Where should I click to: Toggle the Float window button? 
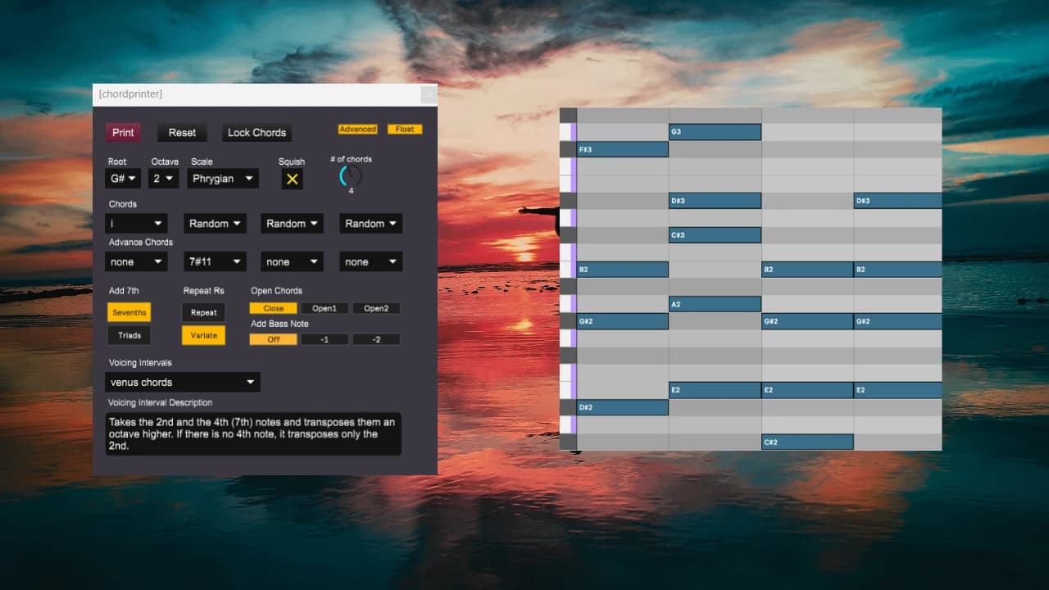pyautogui.click(x=405, y=129)
